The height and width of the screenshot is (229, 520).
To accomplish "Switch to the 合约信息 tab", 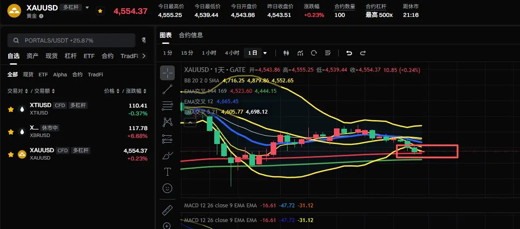I will (191, 35).
